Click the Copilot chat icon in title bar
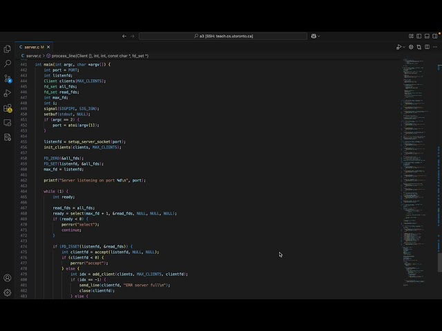Screen dimensions: 442x331 pos(314,36)
